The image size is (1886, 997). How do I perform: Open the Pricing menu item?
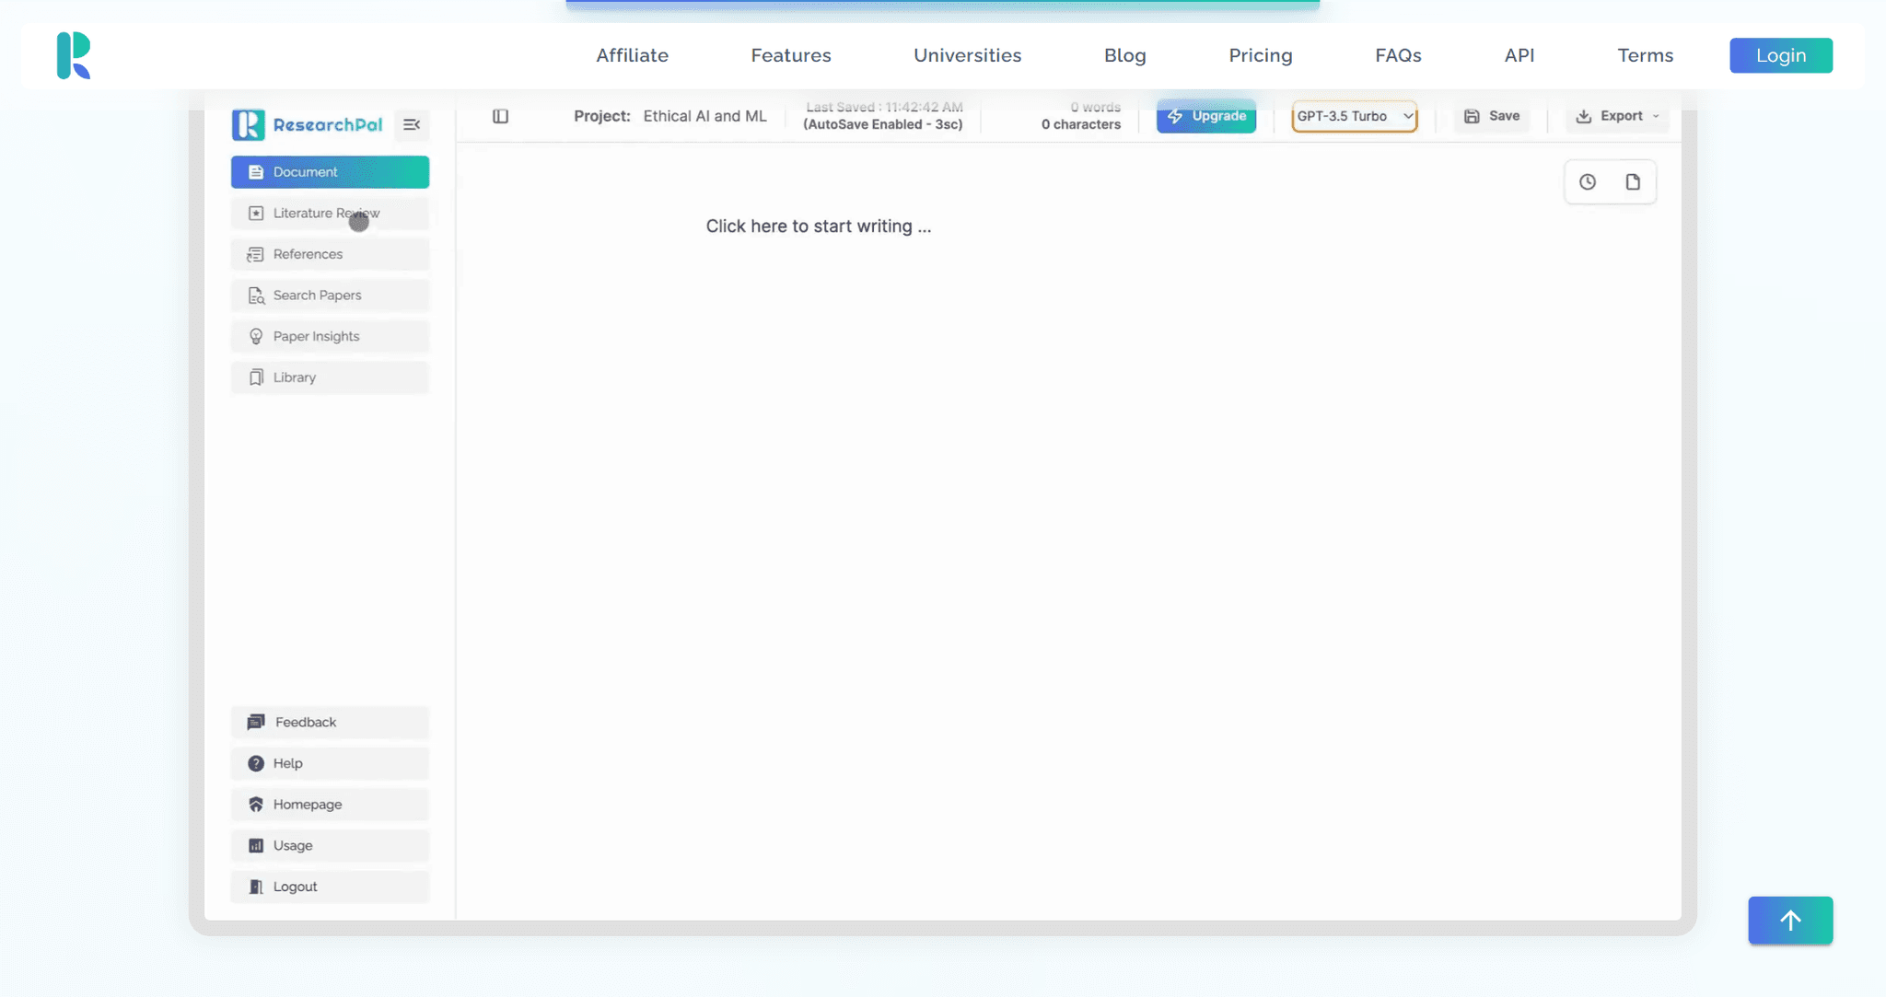click(1260, 55)
